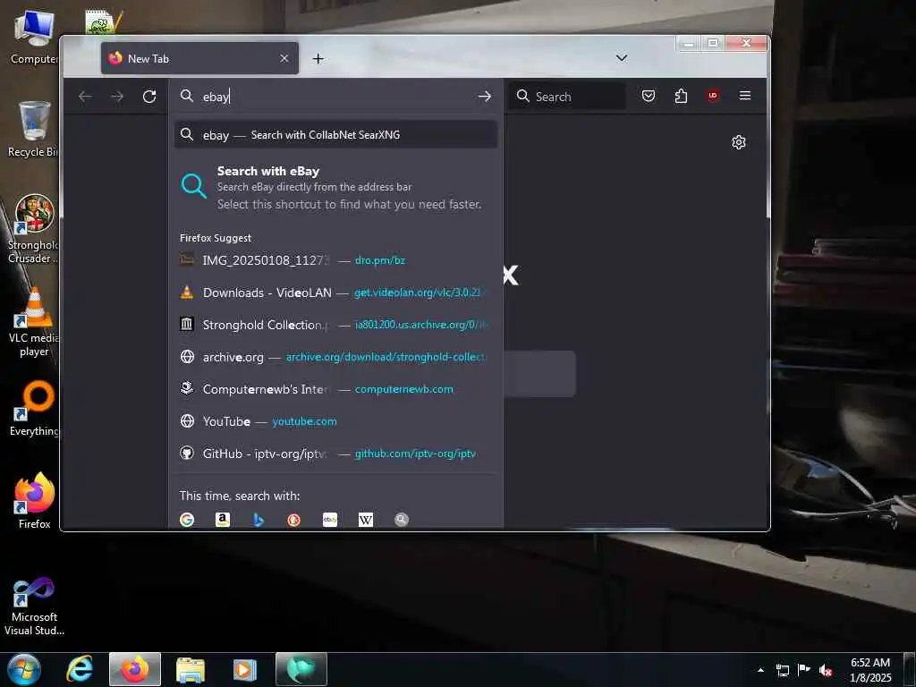Open GitHub iptv-org/iptv suggestion
Screen dimensions: 916x687
(336, 454)
